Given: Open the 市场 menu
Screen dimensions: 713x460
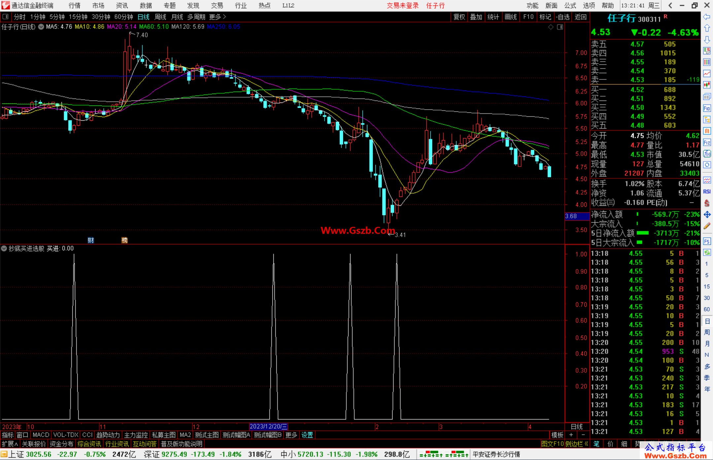Looking at the screenshot, I should point(98,5).
